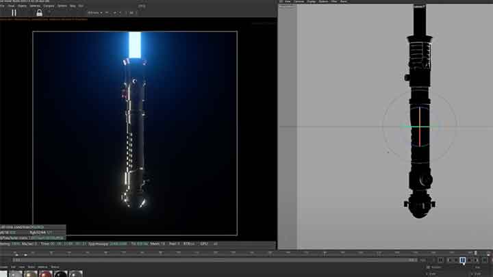The width and height of the screenshot is (493, 277).
Task: Open the material manager Texture menu
Action: (55, 267)
